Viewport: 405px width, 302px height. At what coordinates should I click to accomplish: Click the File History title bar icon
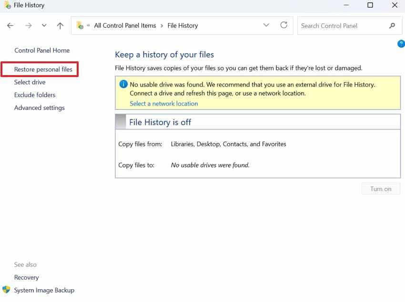8,5
